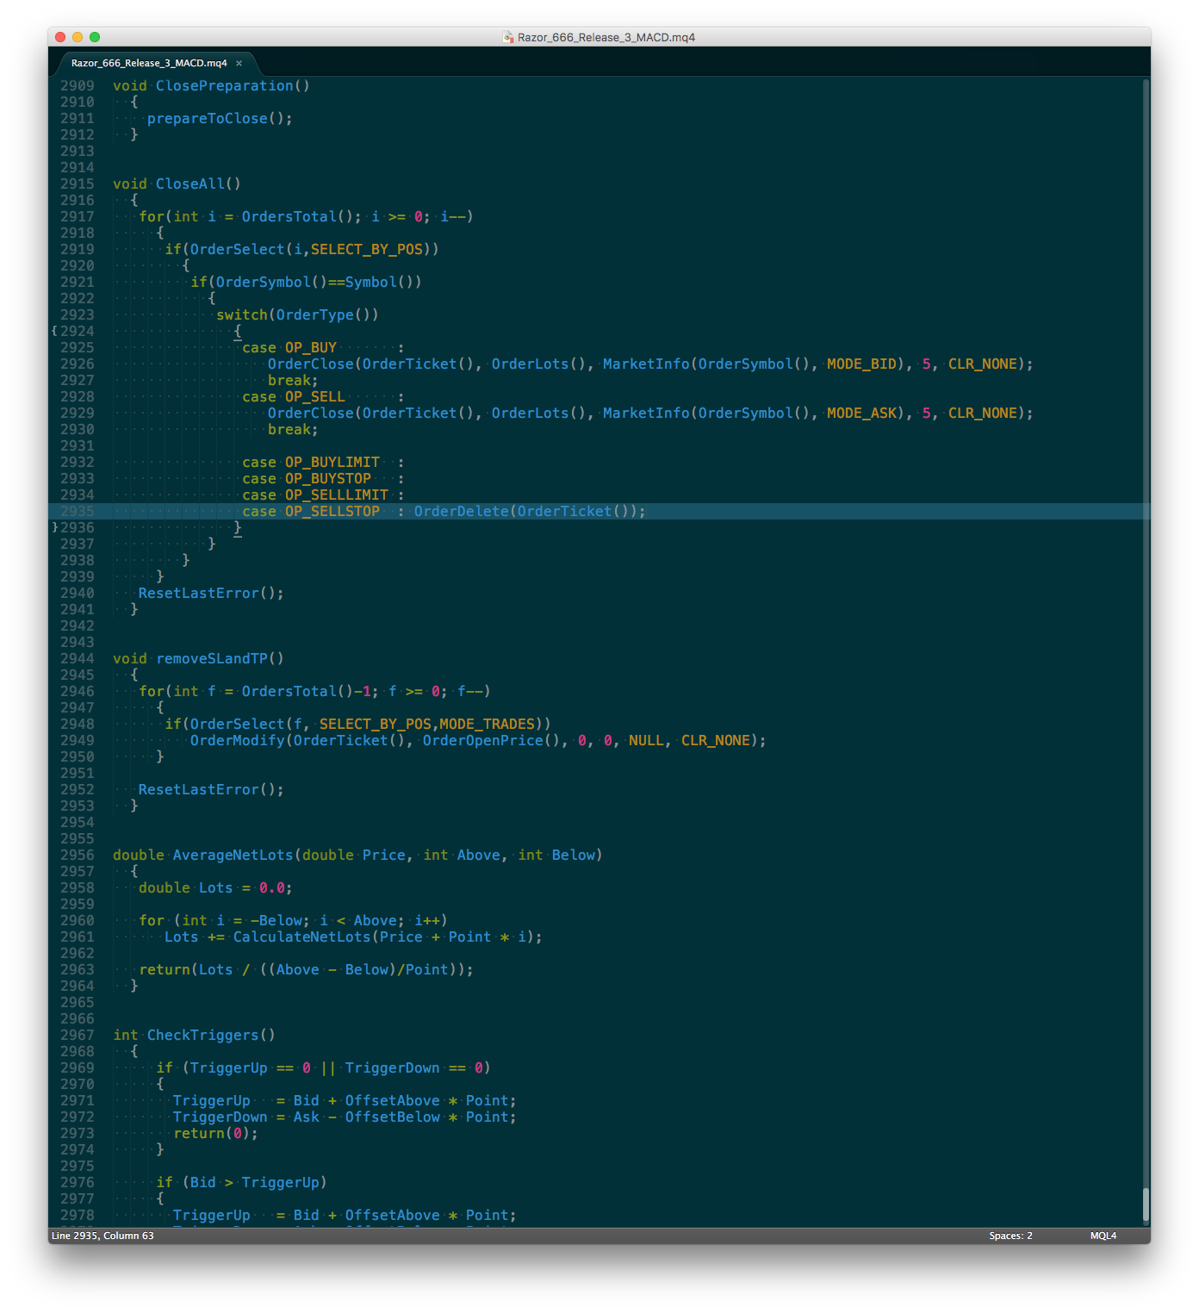Open the Spaces: 2 indentation menu

[x=1010, y=1235]
